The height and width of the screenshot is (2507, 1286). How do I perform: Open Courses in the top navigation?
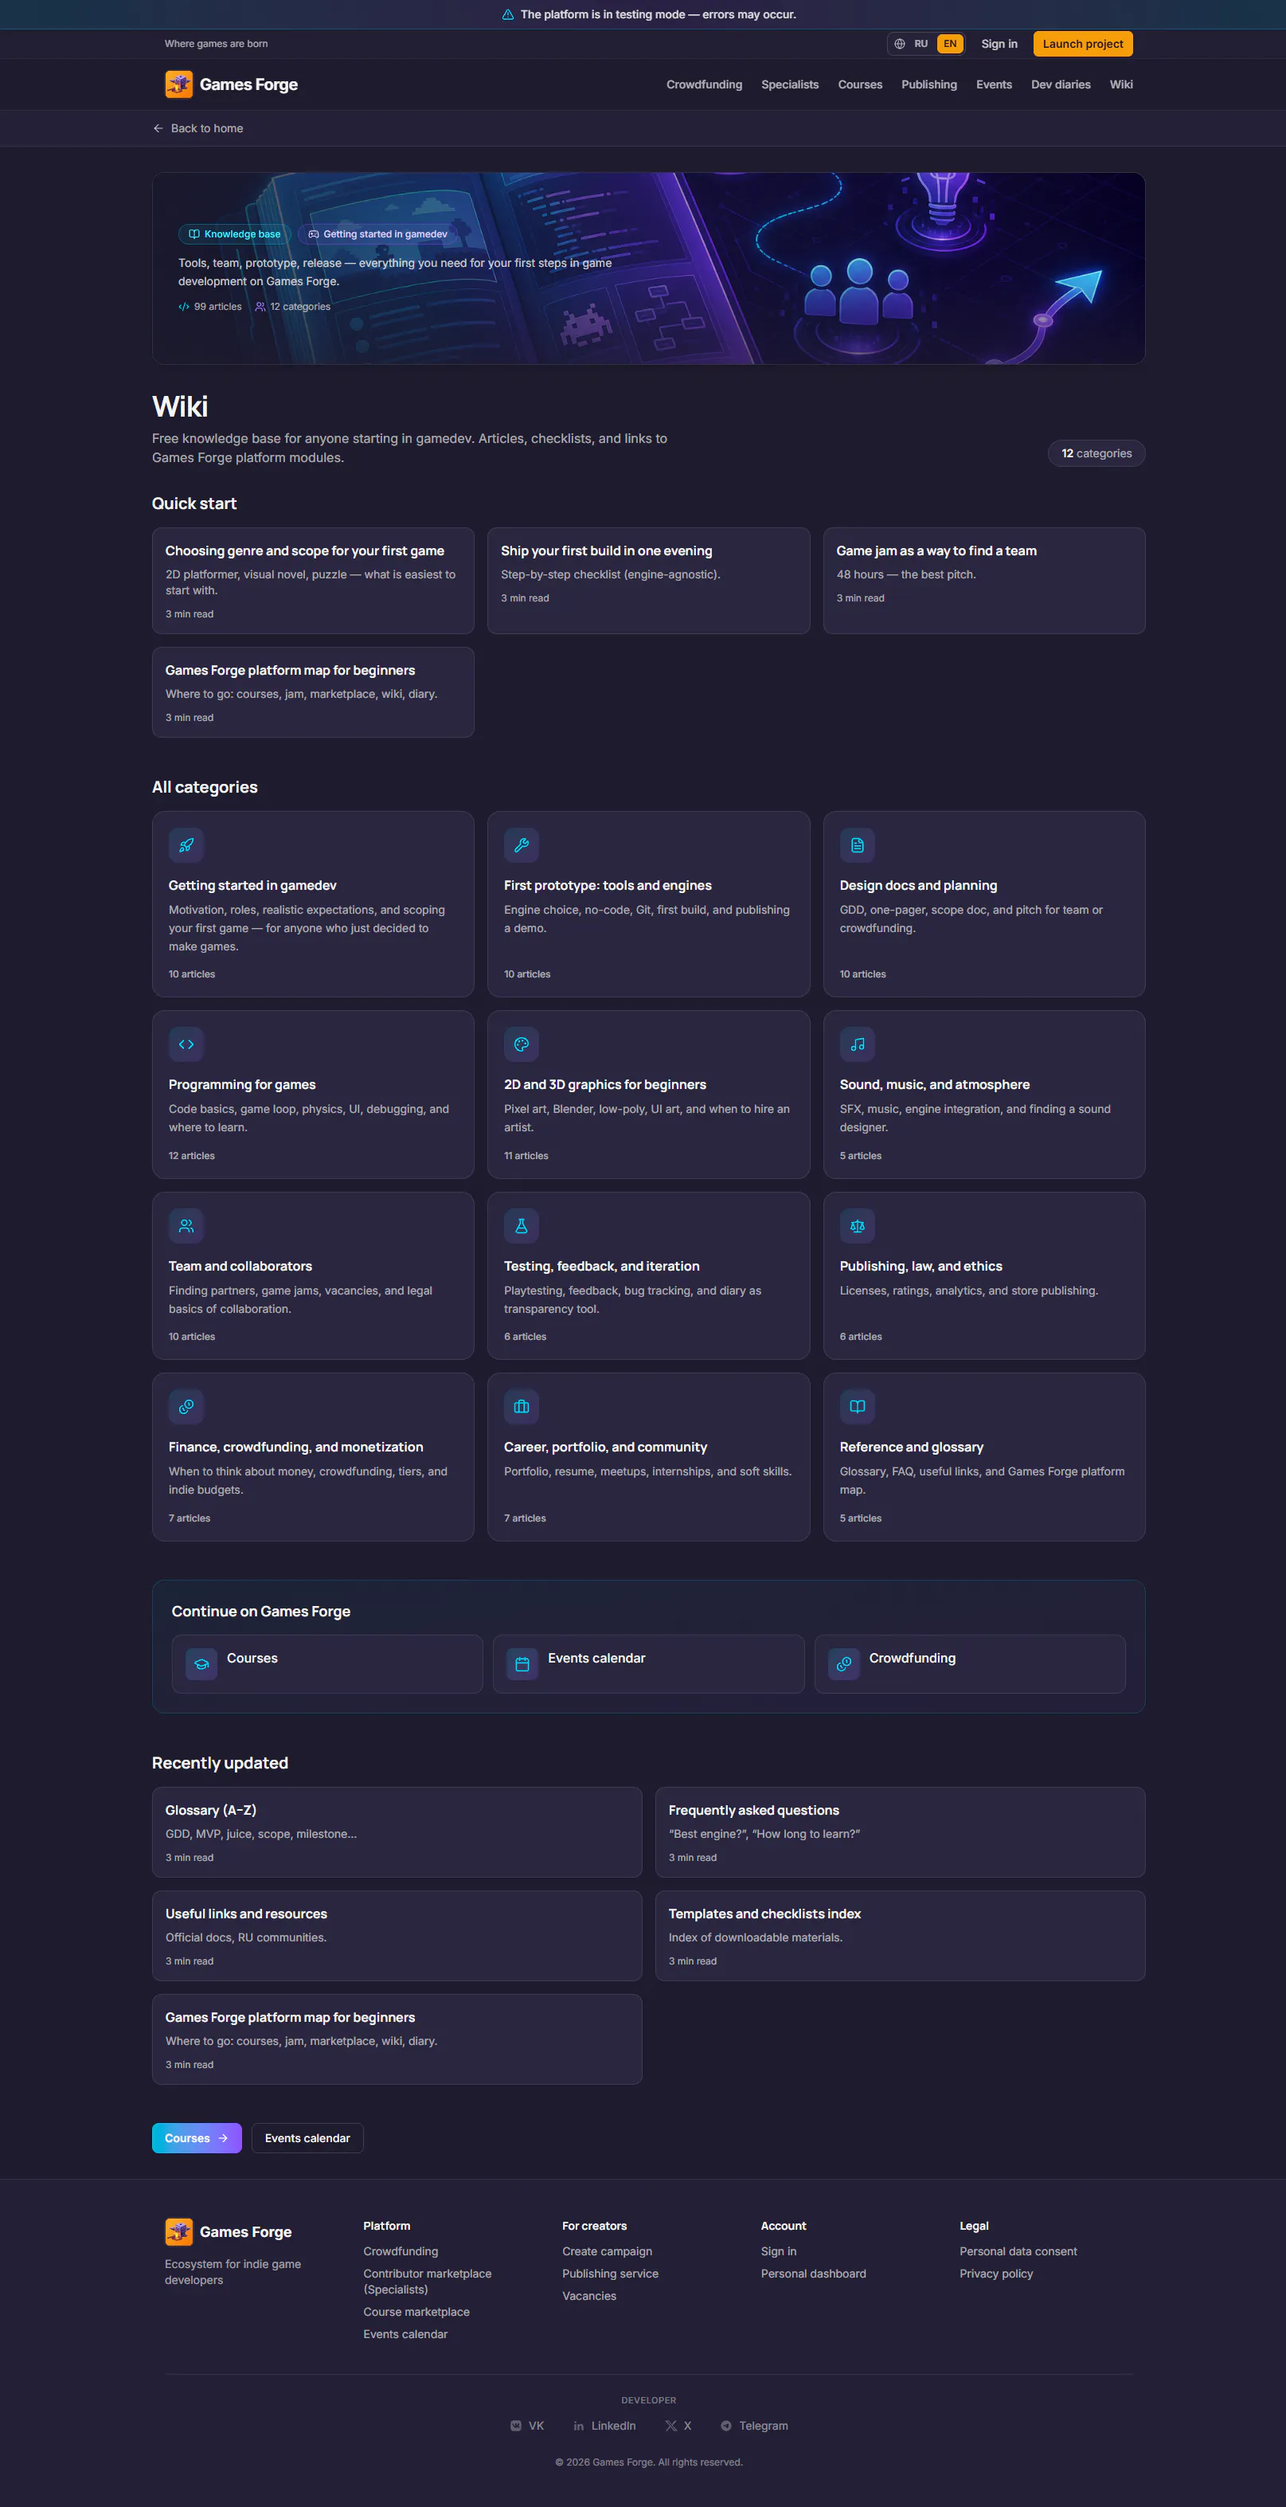click(860, 84)
